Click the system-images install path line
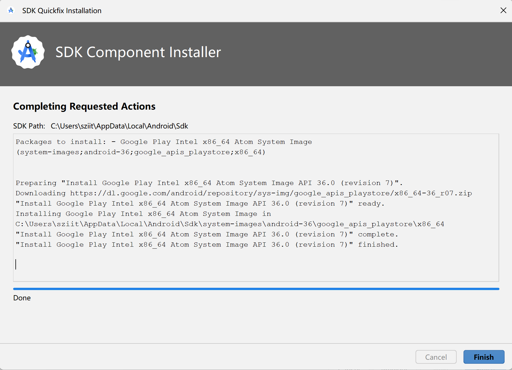 click(x=230, y=224)
